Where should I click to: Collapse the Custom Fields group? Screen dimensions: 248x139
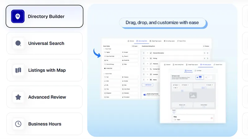[104, 74]
